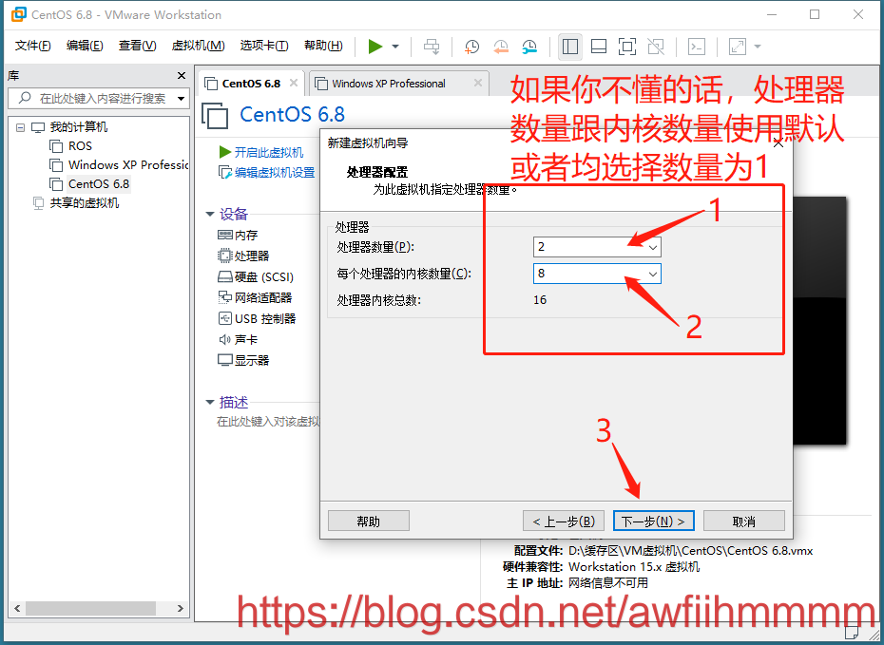Select the 声卡 device entry
This screenshot has width=884, height=645.
click(x=238, y=339)
